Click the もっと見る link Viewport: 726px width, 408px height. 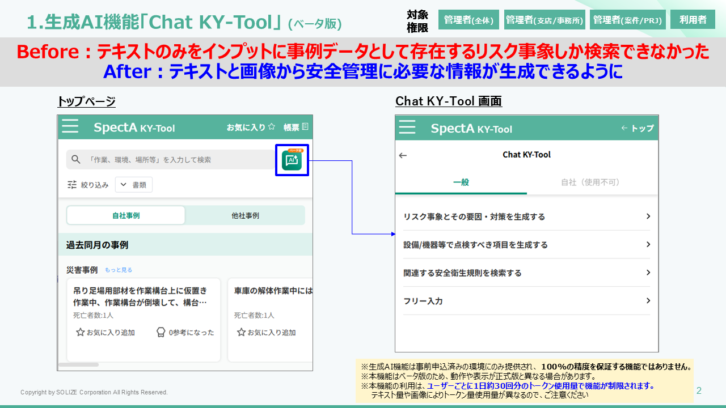(x=119, y=270)
